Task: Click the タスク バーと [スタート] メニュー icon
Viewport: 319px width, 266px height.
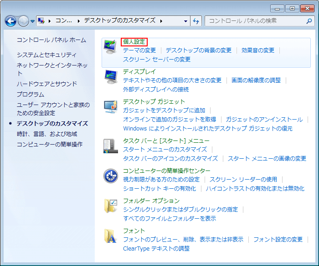Action: (110, 146)
